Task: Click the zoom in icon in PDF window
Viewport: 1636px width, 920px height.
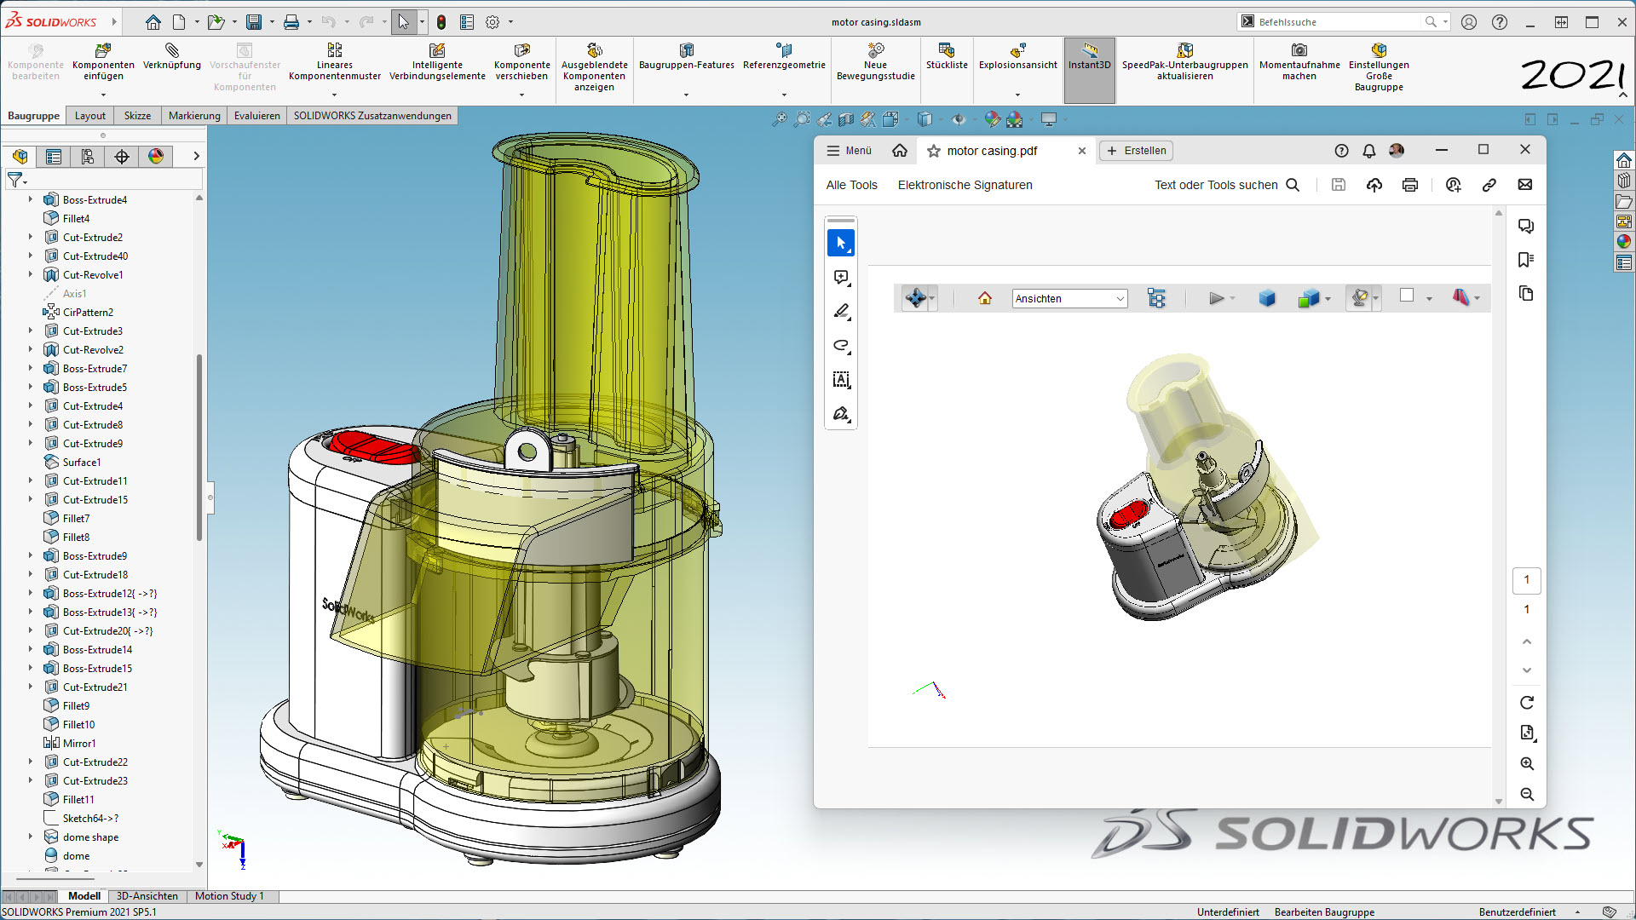Action: pyautogui.click(x=1526, y=763)
